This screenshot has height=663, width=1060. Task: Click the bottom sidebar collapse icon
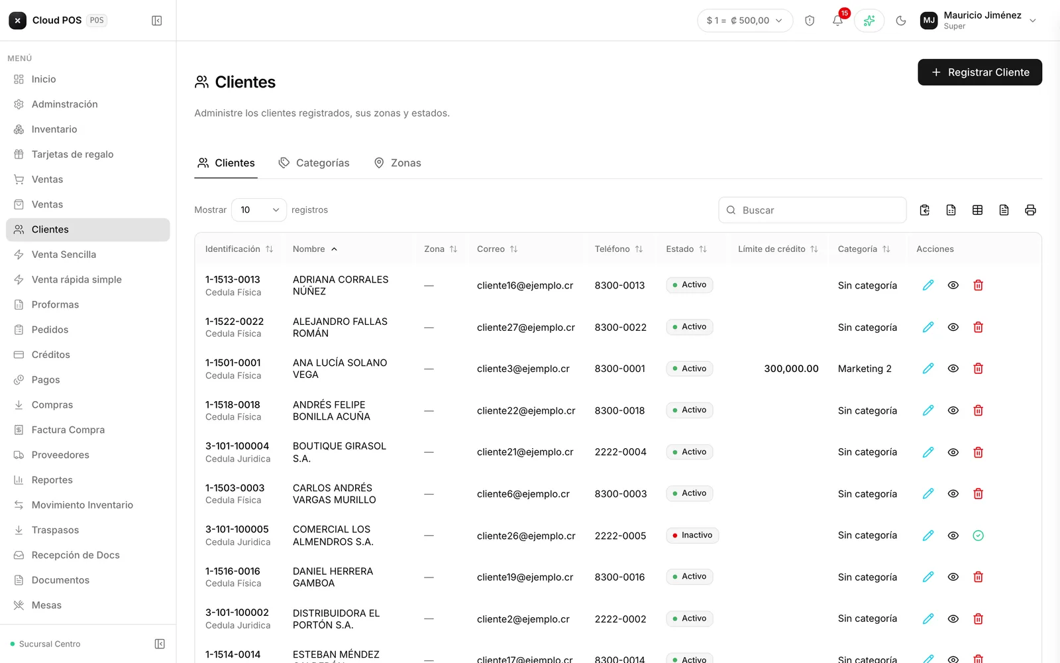160,644
